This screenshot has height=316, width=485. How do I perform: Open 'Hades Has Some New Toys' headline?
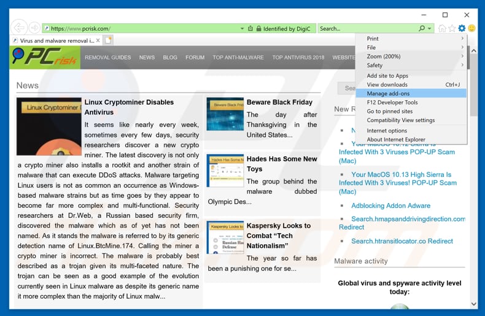click(282, 164)
